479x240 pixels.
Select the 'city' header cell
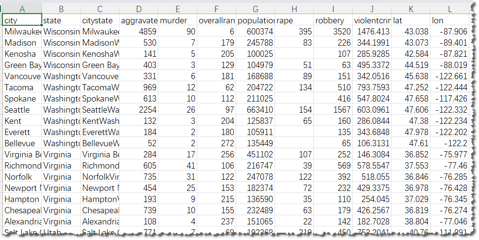[x=22, y=20]
